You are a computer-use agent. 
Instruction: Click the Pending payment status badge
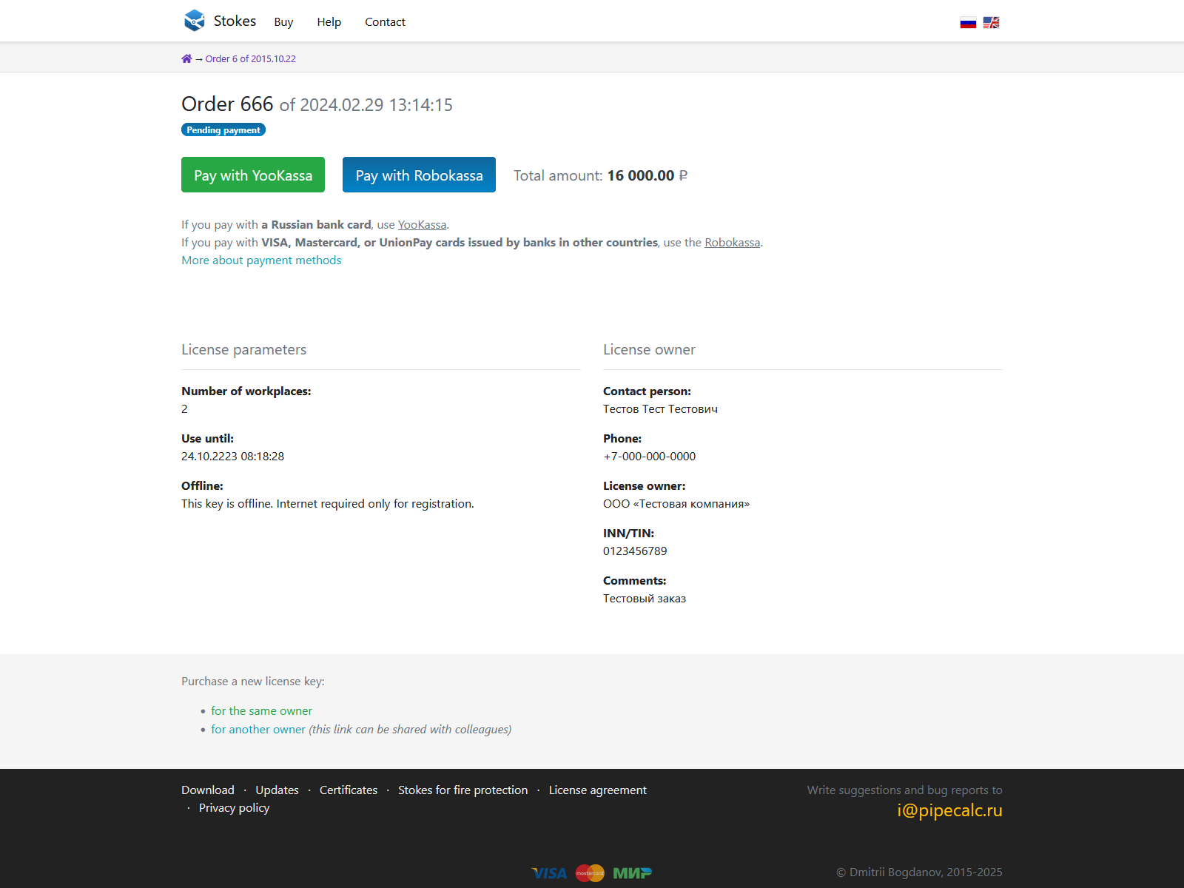[x=223, y=130]
